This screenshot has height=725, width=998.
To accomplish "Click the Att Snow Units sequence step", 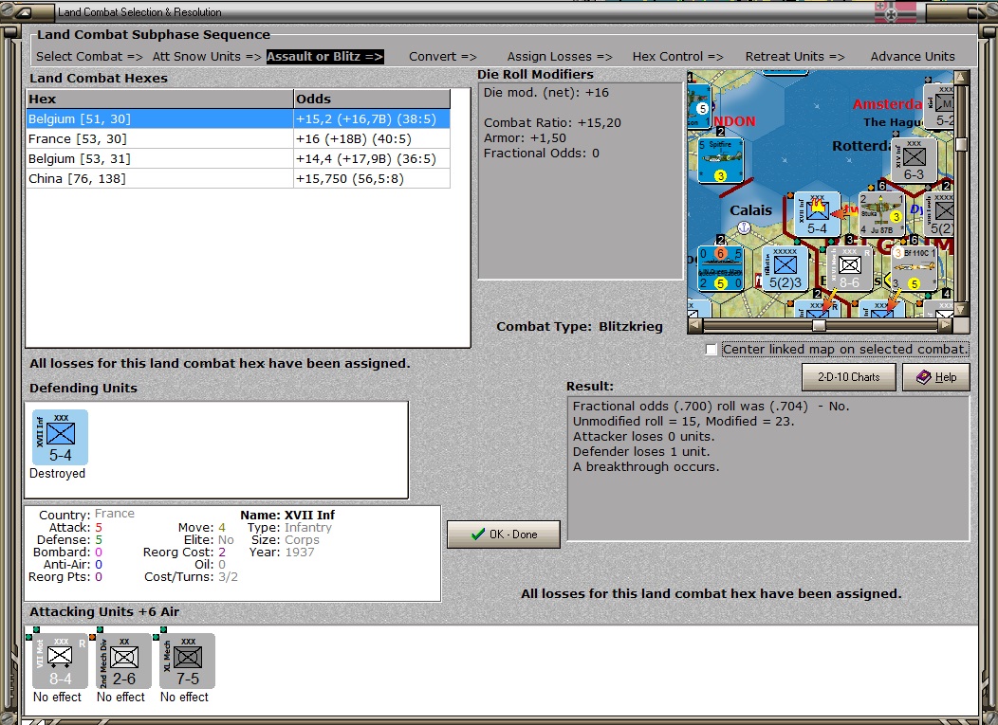I will point(207,56).
